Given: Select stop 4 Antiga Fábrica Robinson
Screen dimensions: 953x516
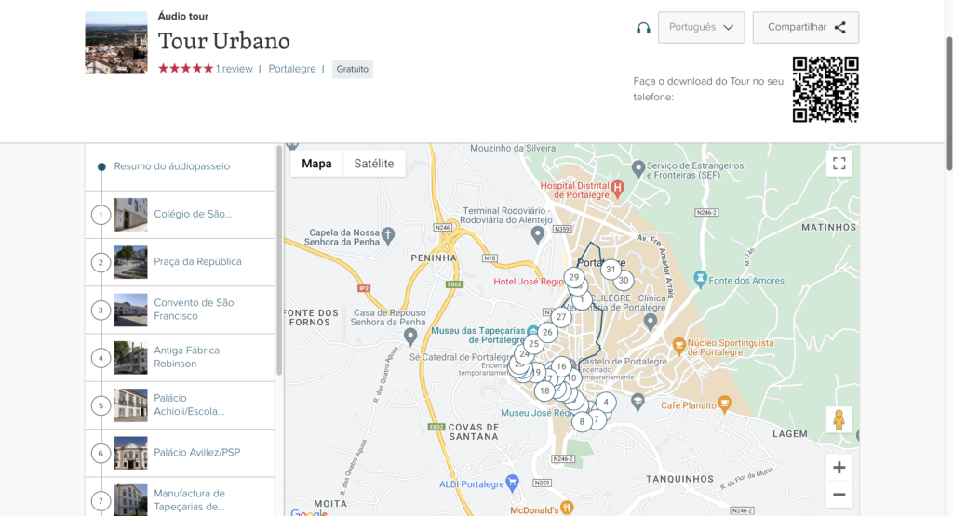Looking at the screenshot, I should point(180,358).
